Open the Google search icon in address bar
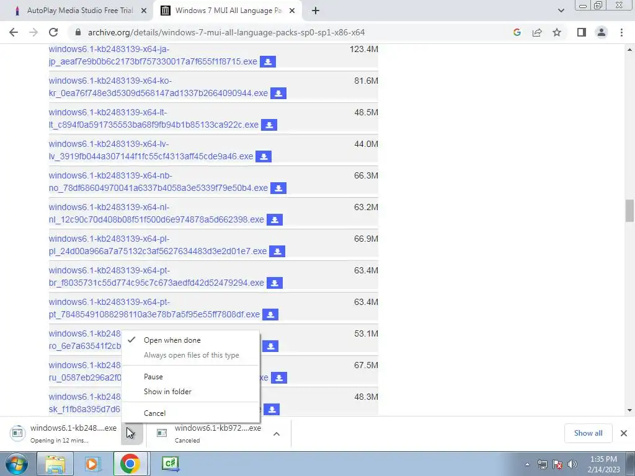The width and height of the screenshot is (635, 476). pos(517,32)
